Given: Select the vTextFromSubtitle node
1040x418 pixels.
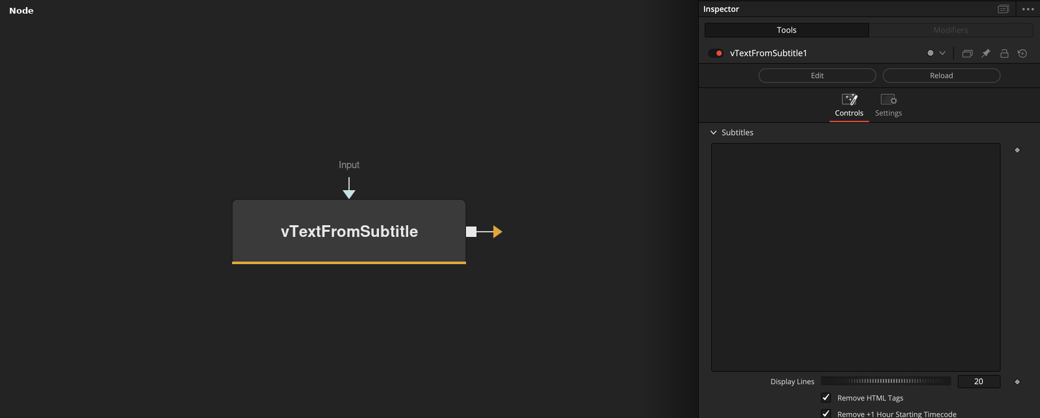Looking at the screenshot, I should click(x=349, y=231).
